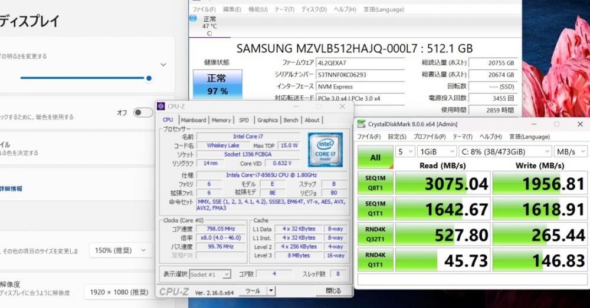The image size is (590, 308).
Task: Open CrystalDiskMark テーマ(T) menu
Action: point(463,137)
